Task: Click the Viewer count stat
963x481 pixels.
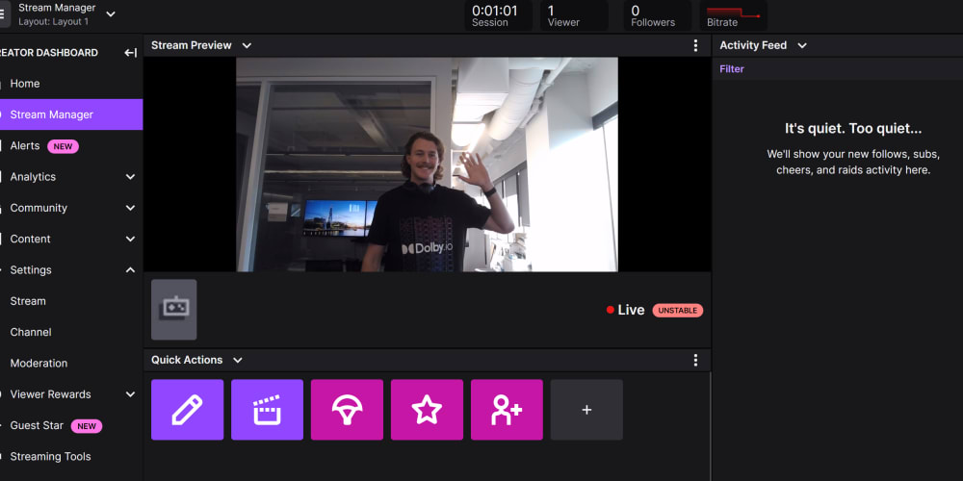Action: 574,15
